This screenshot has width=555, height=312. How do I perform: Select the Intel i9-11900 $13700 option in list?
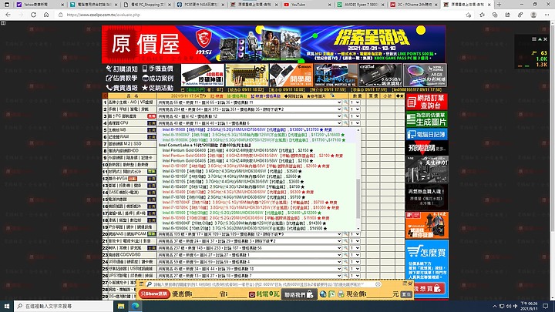247,130
